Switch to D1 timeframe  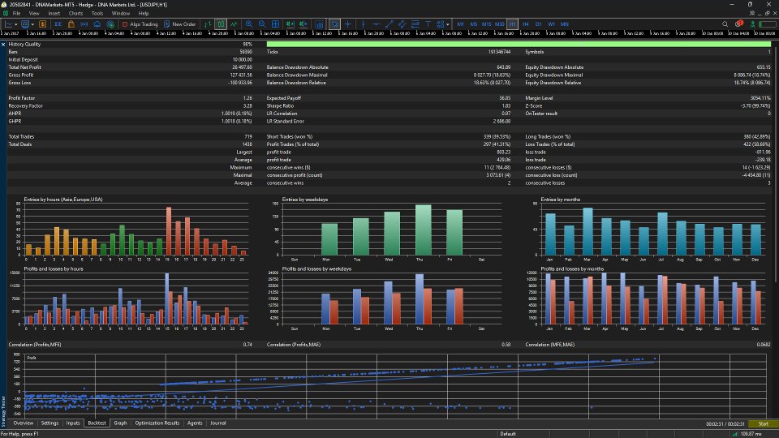[x=539, y=24]
